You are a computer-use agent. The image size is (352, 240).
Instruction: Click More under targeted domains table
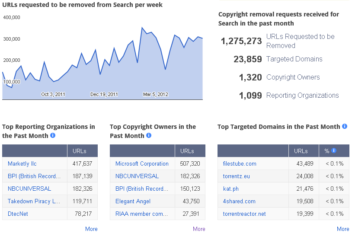(343, 229)
